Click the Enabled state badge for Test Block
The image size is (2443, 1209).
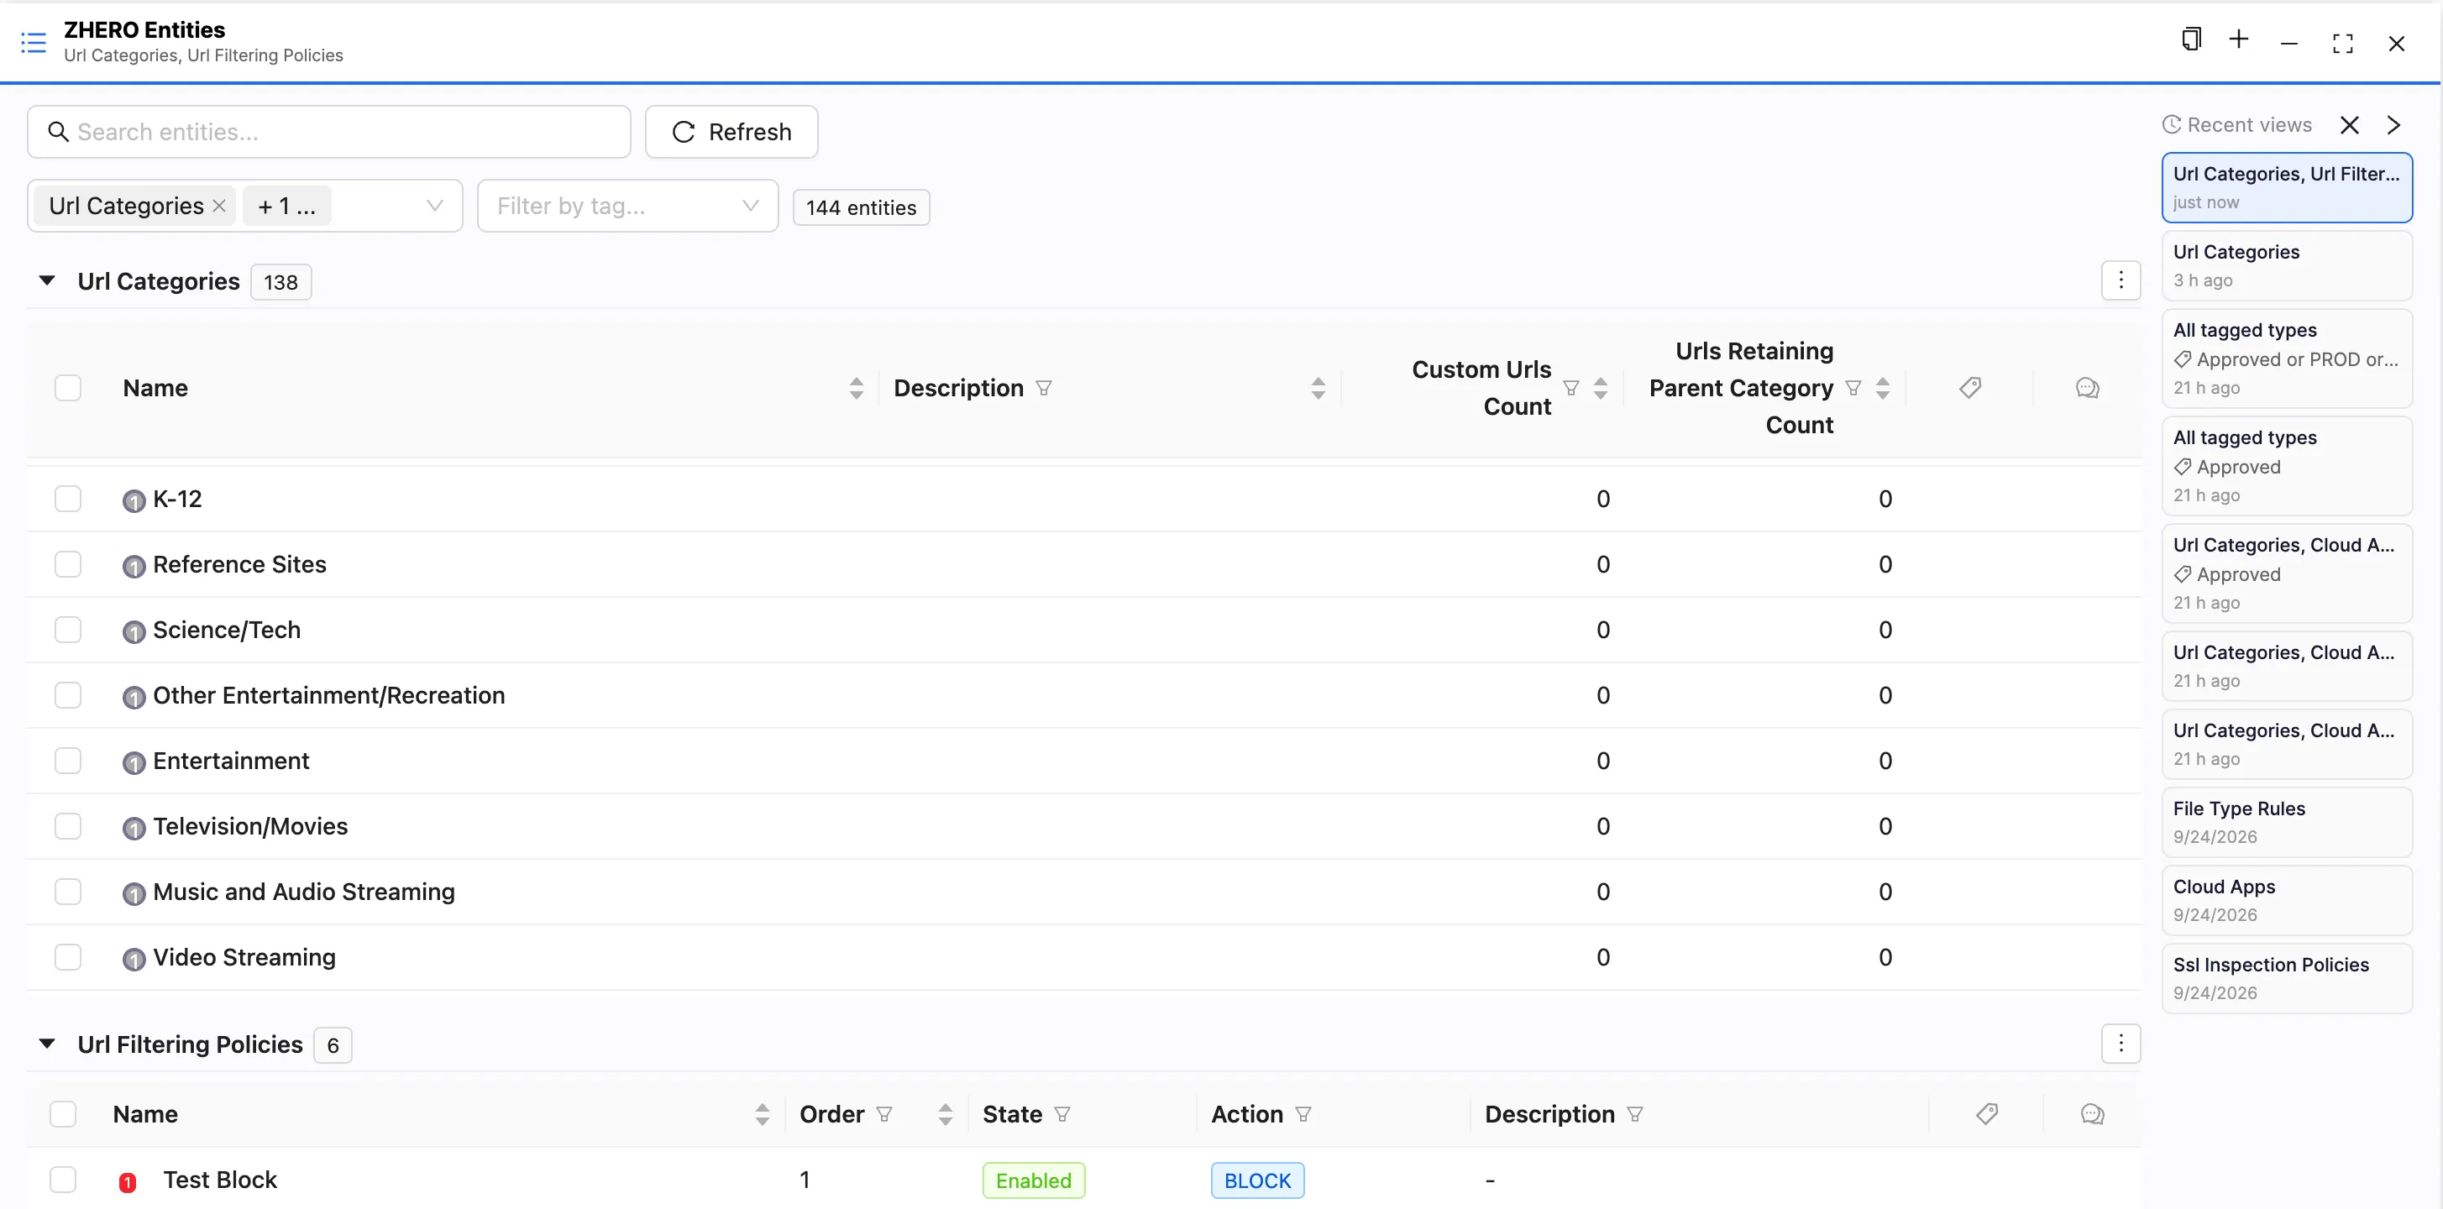pos(1033,1180)
